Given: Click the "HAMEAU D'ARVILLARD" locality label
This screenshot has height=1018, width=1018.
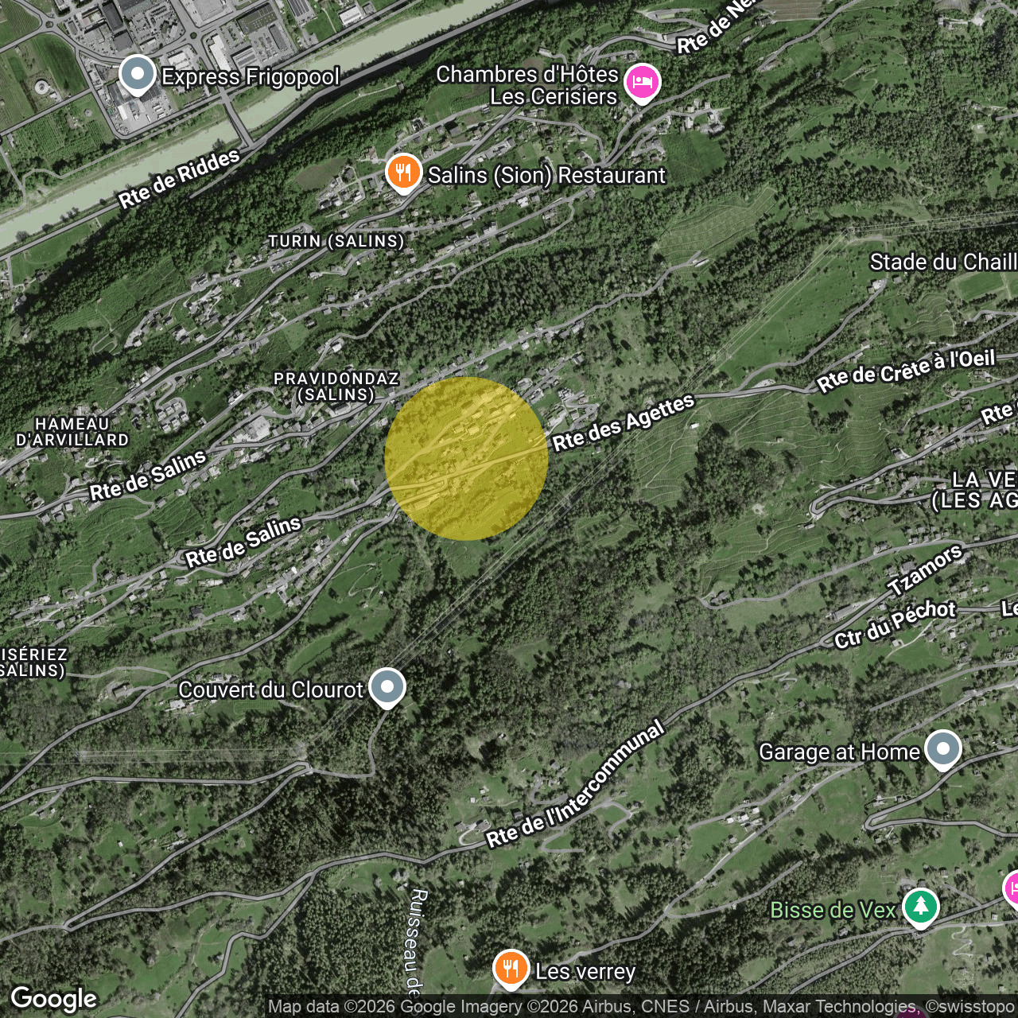Looking at the screenshot, I should (x=72, y=432).
